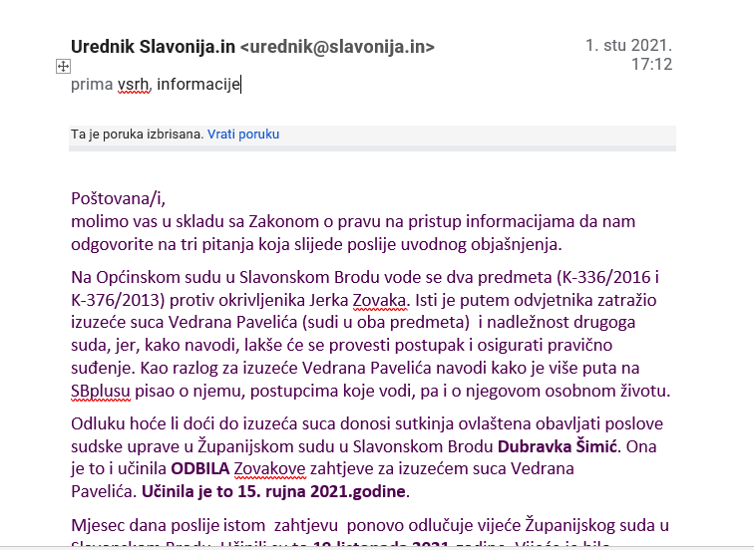Viewport: 754px width, 550px height.
Task: Click the "Ta je poruka izbrisana." notice
Action: tap(137, 134)
